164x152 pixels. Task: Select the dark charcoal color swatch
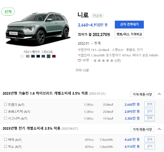(33, 56)
